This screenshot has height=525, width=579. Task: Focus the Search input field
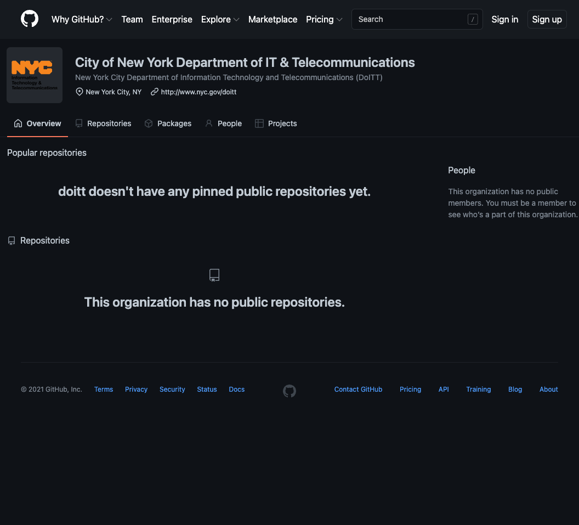[x=417, y=19]
